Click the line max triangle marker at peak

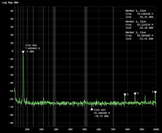23,52
